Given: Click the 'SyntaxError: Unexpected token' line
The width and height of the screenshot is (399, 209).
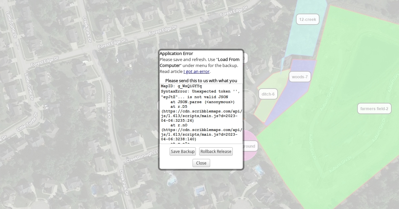Looking at the screenshot, I should pyautogui.click(x=200, y=91).
